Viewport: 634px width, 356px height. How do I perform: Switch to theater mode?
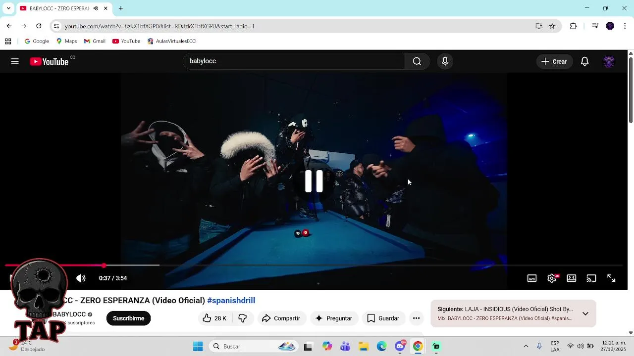[x=572, y=278]
